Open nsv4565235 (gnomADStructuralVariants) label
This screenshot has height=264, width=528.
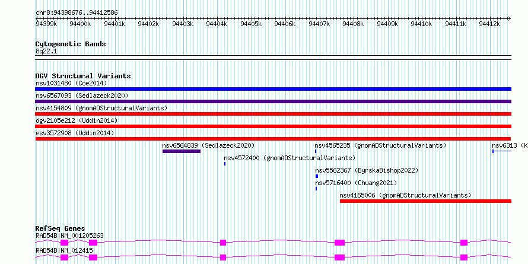(380, 145)
